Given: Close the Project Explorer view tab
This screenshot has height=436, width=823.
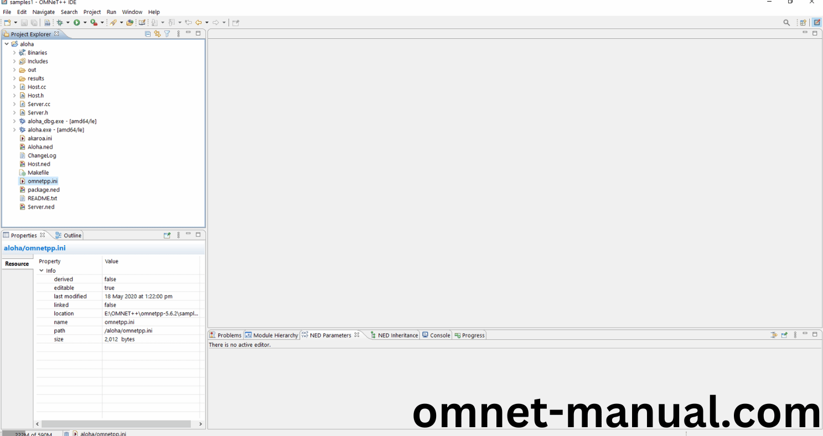Looking at the screenshot, I should point(56,34).
